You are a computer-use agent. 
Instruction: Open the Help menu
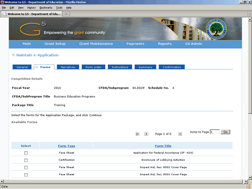(x=69, y=8)
